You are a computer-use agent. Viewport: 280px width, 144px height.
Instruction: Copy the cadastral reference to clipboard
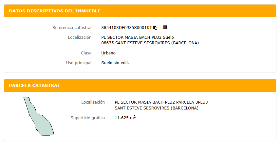tap(155, 28)
